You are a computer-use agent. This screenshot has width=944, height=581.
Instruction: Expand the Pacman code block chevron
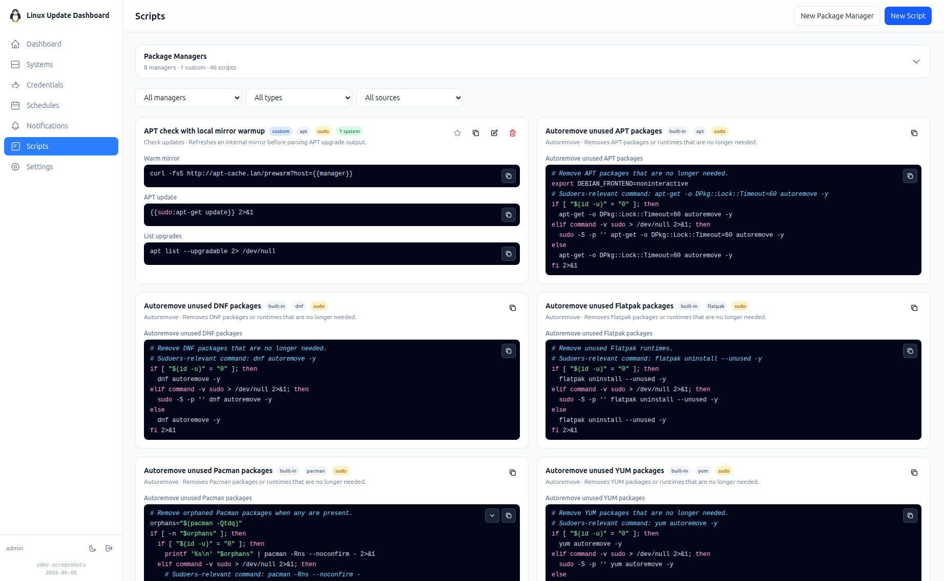point(492,516)
